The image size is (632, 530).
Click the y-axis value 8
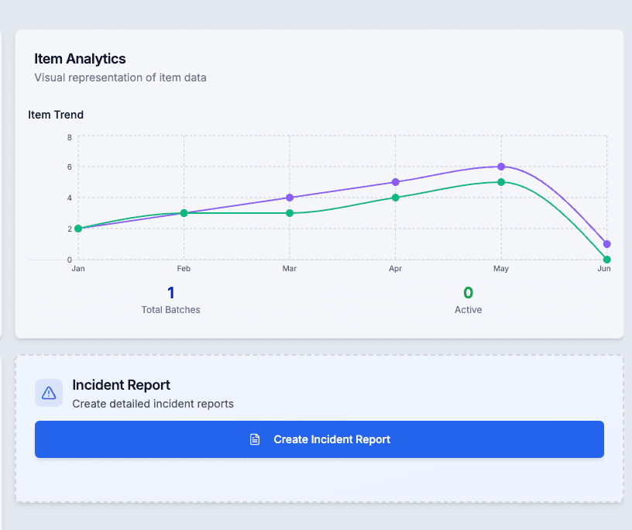(x=69, y=137)
